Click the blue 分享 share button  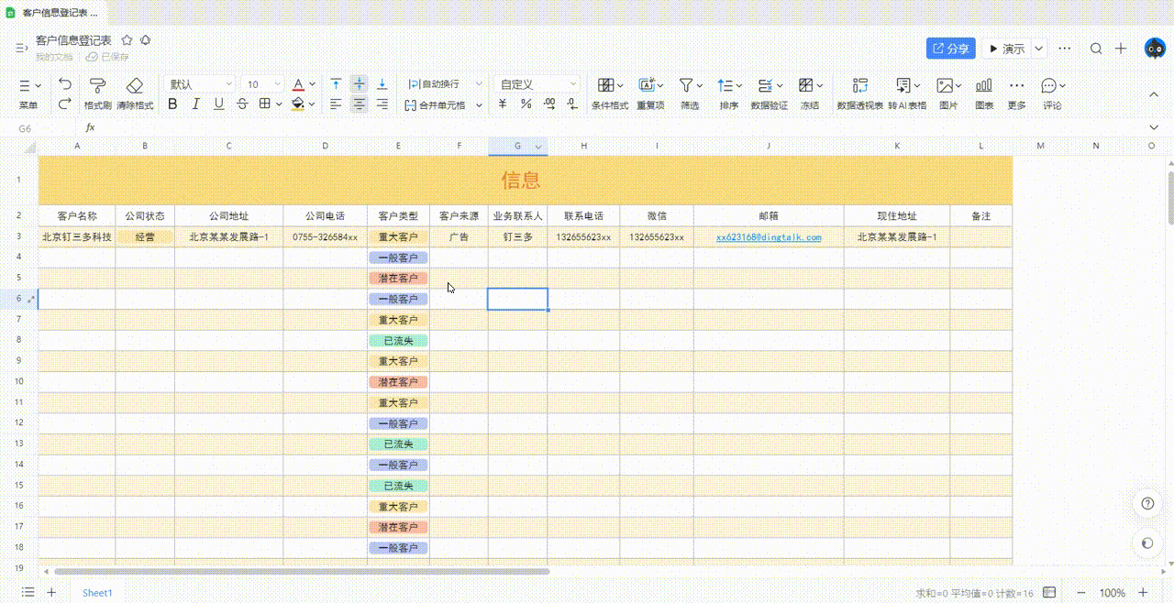pos(950,49)
